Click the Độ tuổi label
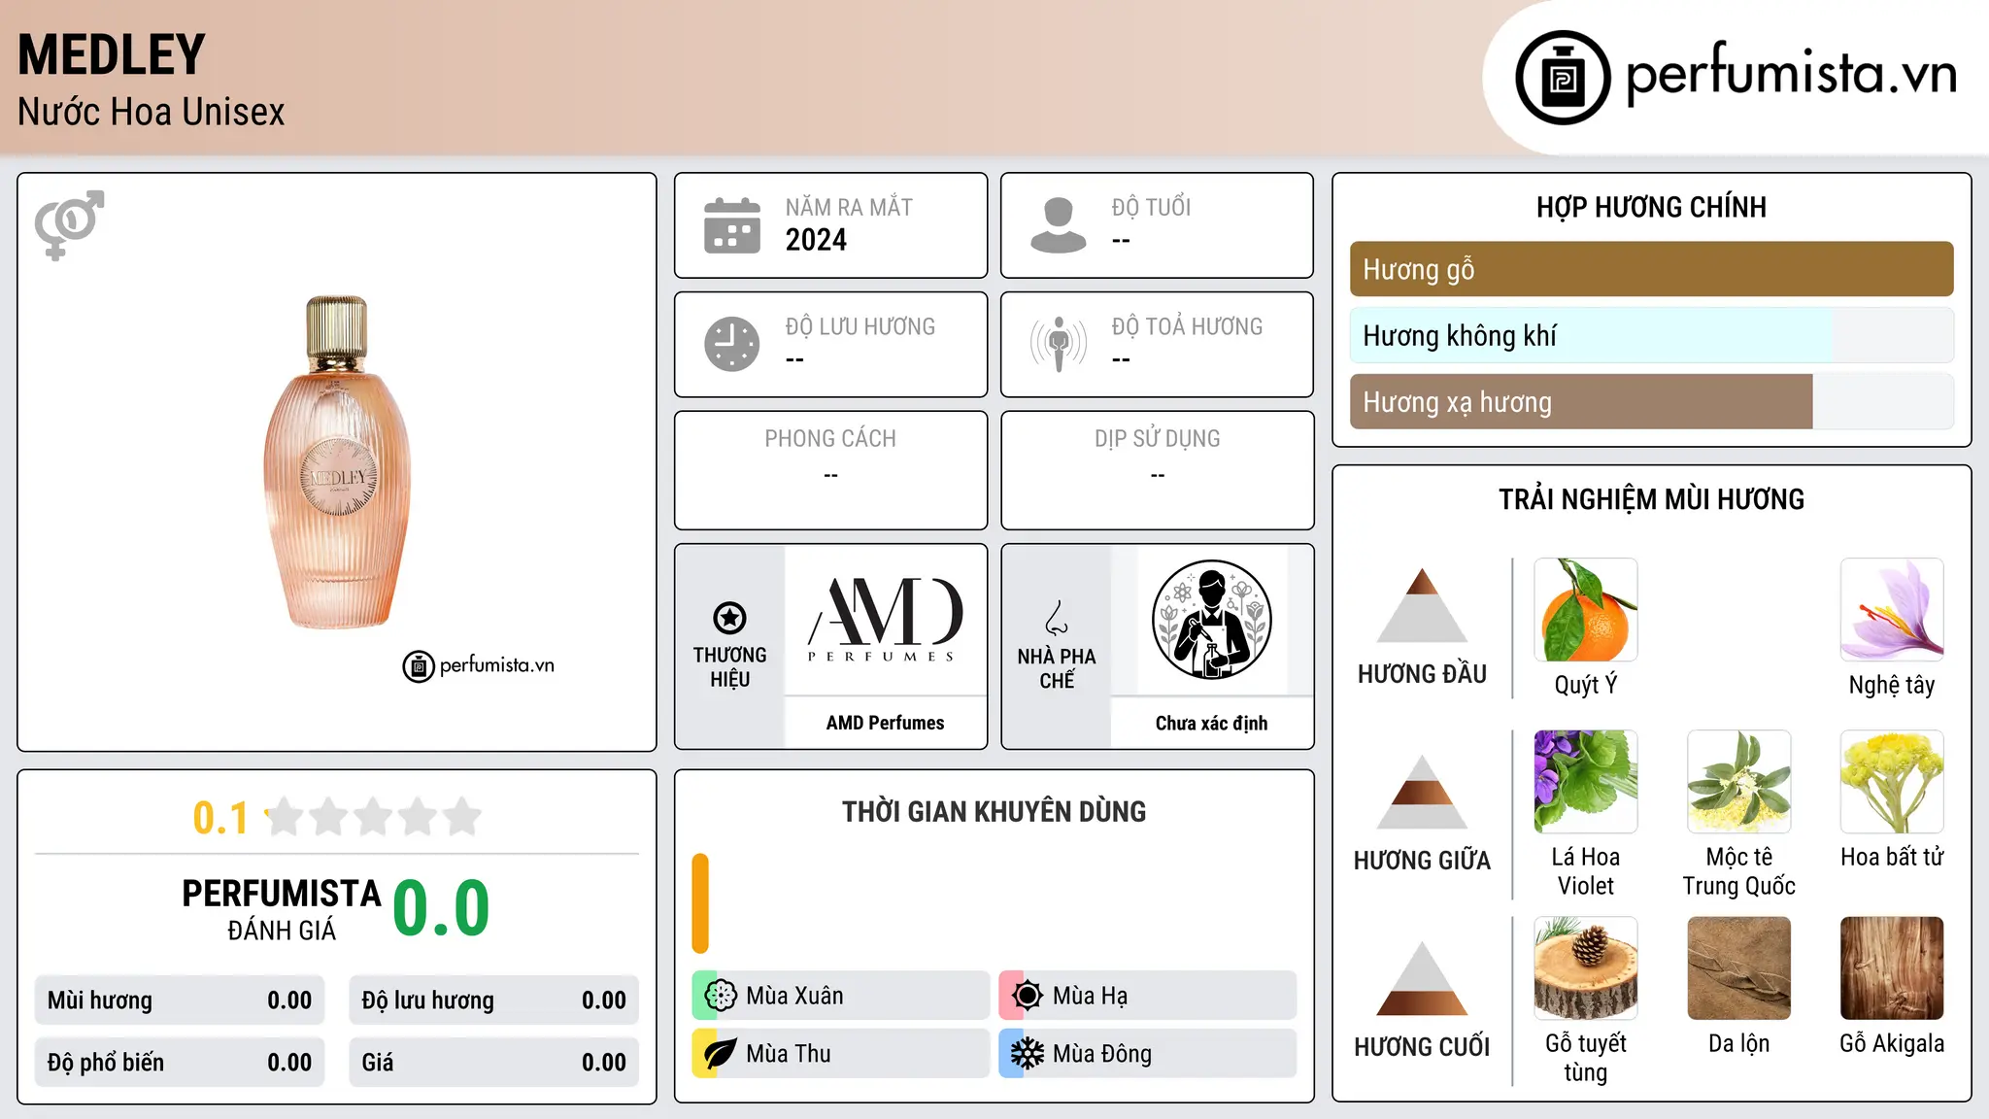 1151,207
